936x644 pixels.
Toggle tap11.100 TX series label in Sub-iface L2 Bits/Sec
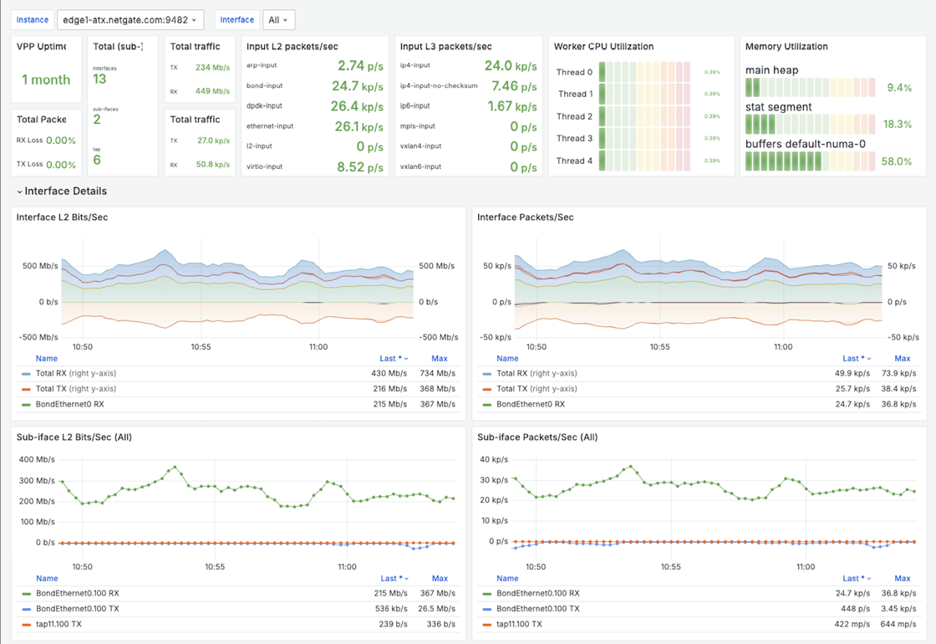pyautogui.click(x=58, y=625)
